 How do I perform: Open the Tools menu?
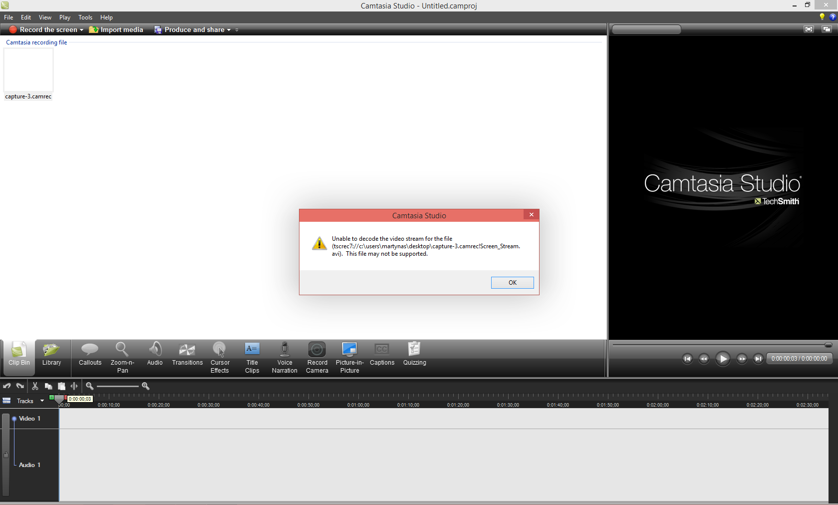click(85, 17)
